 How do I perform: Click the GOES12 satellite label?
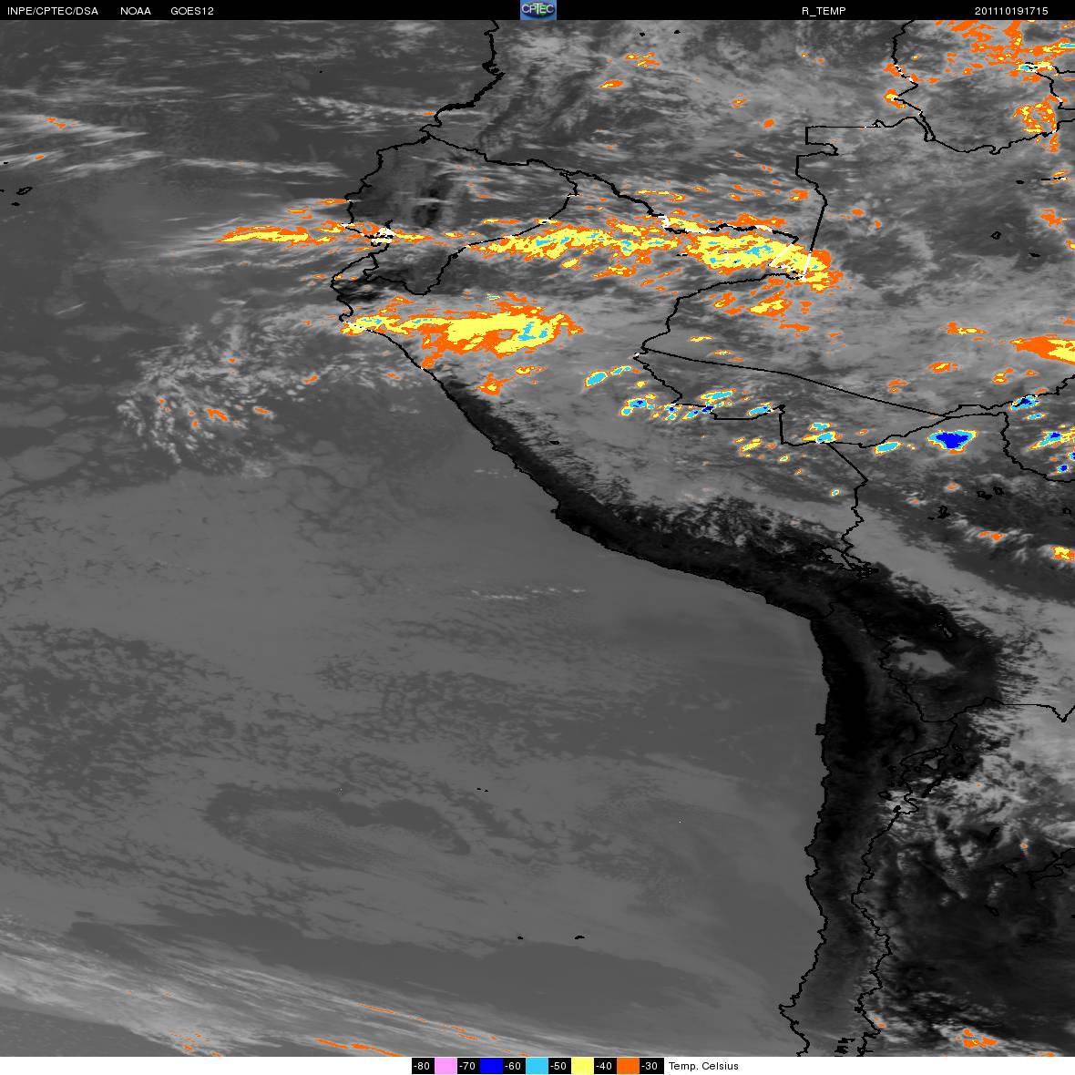[x=192, y=11]
